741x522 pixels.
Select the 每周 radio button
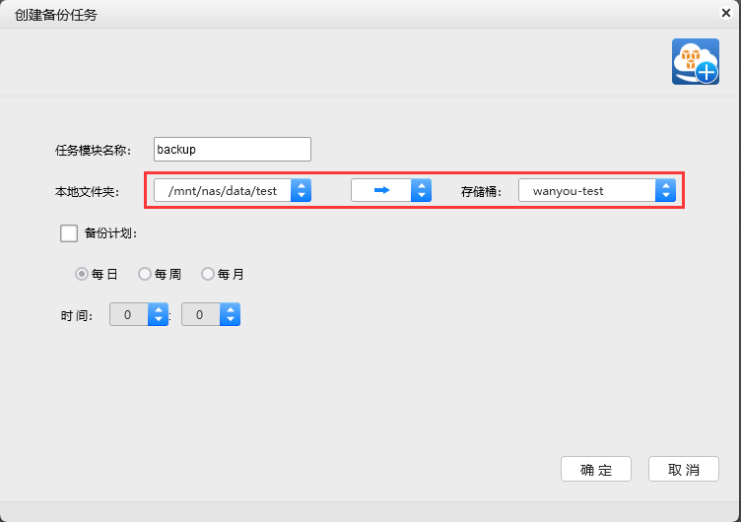(145, 274)
